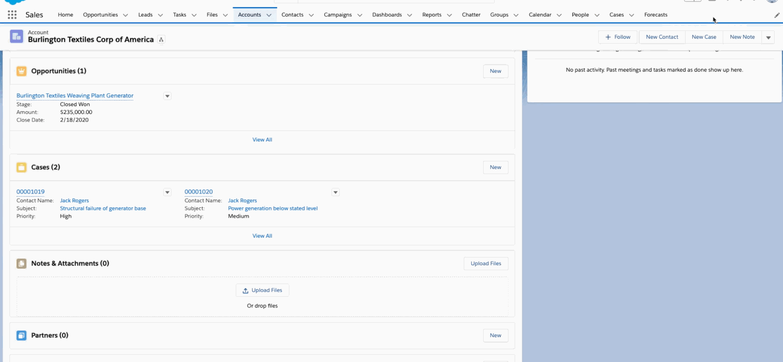
Task: Click View All under the Cases section
Action: pyautogui.click(x=262, y=235)
